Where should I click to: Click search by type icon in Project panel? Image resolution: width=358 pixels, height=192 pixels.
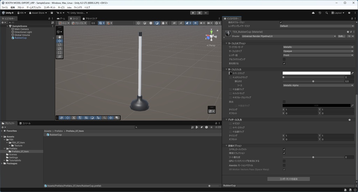(x=197, y=127)
